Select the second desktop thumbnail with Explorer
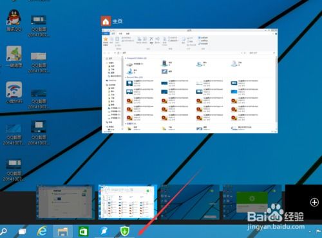 (128, 202)
